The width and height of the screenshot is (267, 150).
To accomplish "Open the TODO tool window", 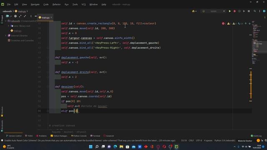I will (29, 136).
